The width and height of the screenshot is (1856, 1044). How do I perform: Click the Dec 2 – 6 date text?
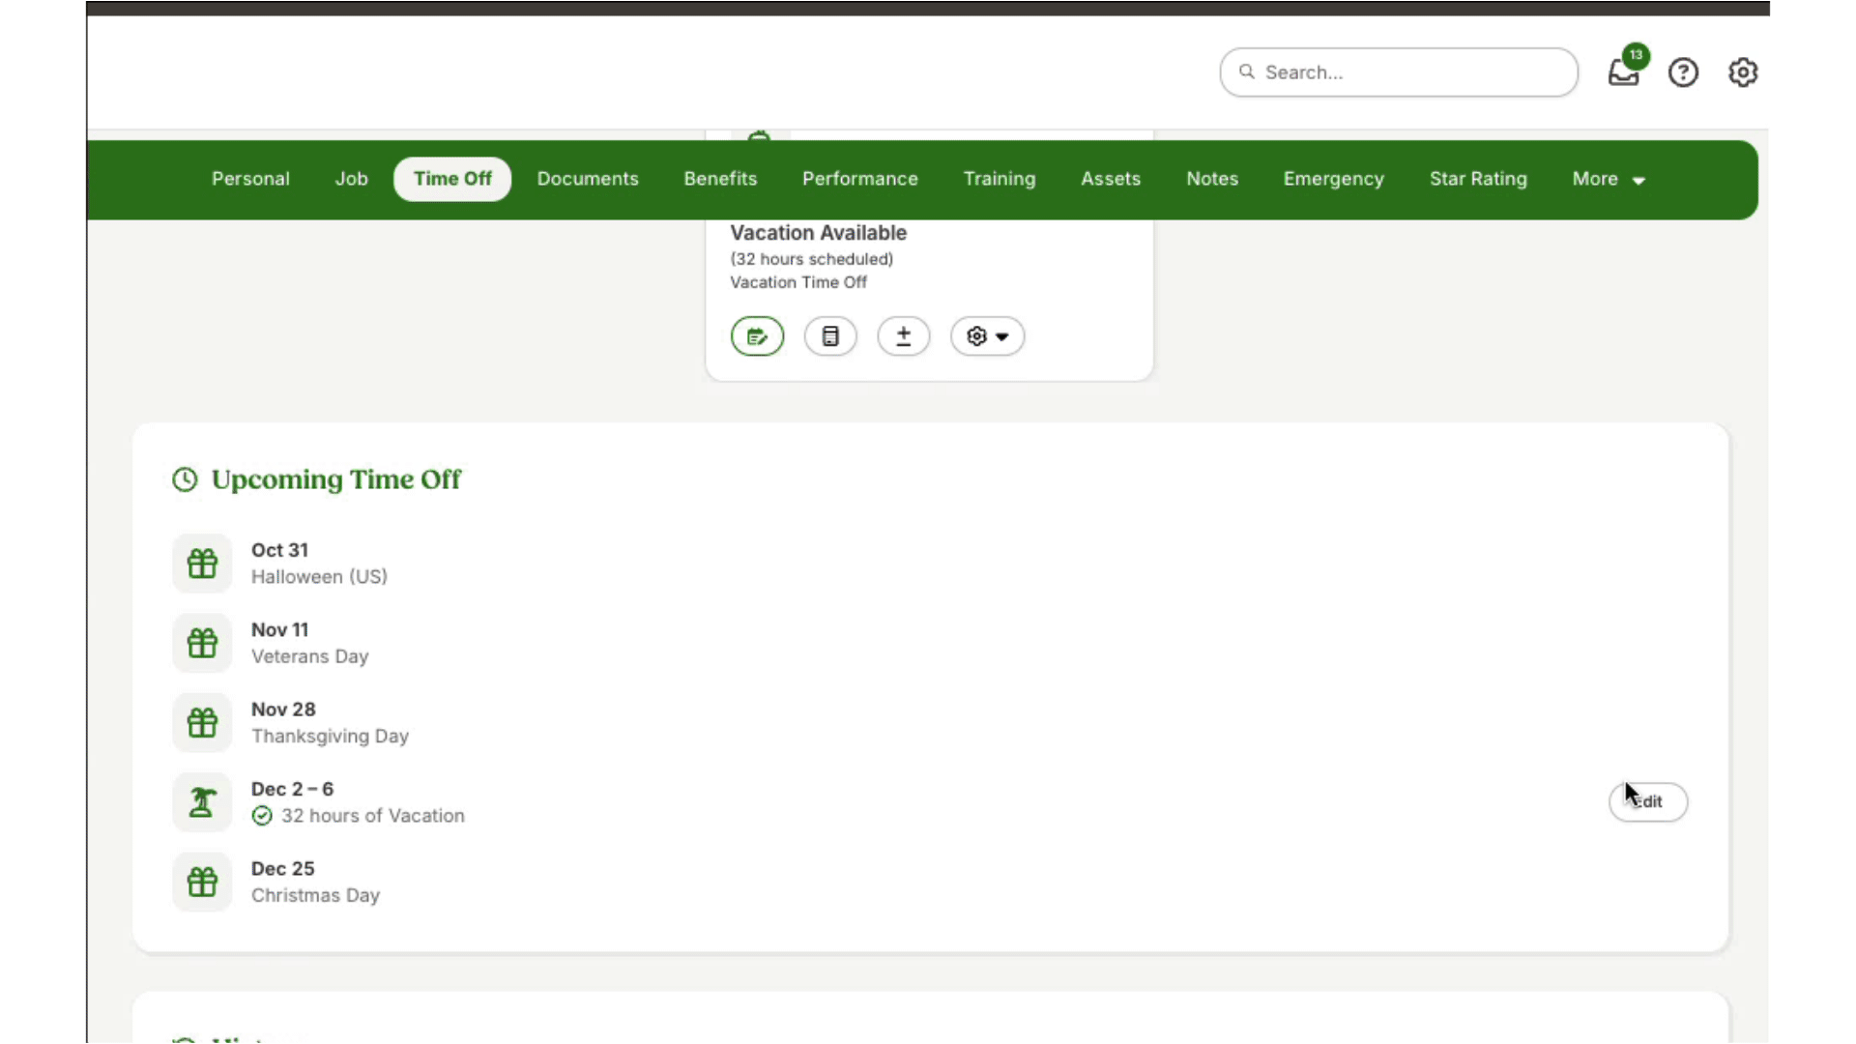(293, 790)
